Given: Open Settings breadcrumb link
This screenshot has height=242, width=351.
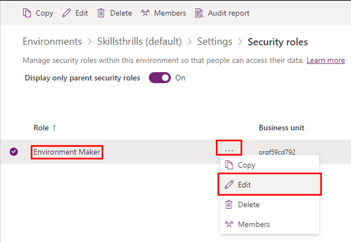Looking at the screenshot, I should pyautogui.click(x=214, y=42).
